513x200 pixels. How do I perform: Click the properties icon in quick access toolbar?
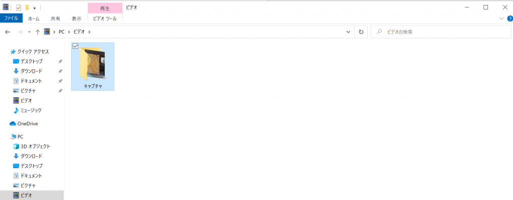[x=19, y=7]
